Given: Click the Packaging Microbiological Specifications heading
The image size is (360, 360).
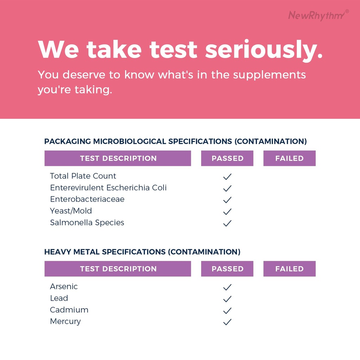Looking at the screenshot, I should (x=175, y=141).
